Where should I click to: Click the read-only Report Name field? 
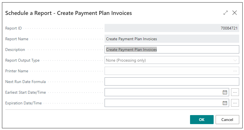tap(172, 39)
